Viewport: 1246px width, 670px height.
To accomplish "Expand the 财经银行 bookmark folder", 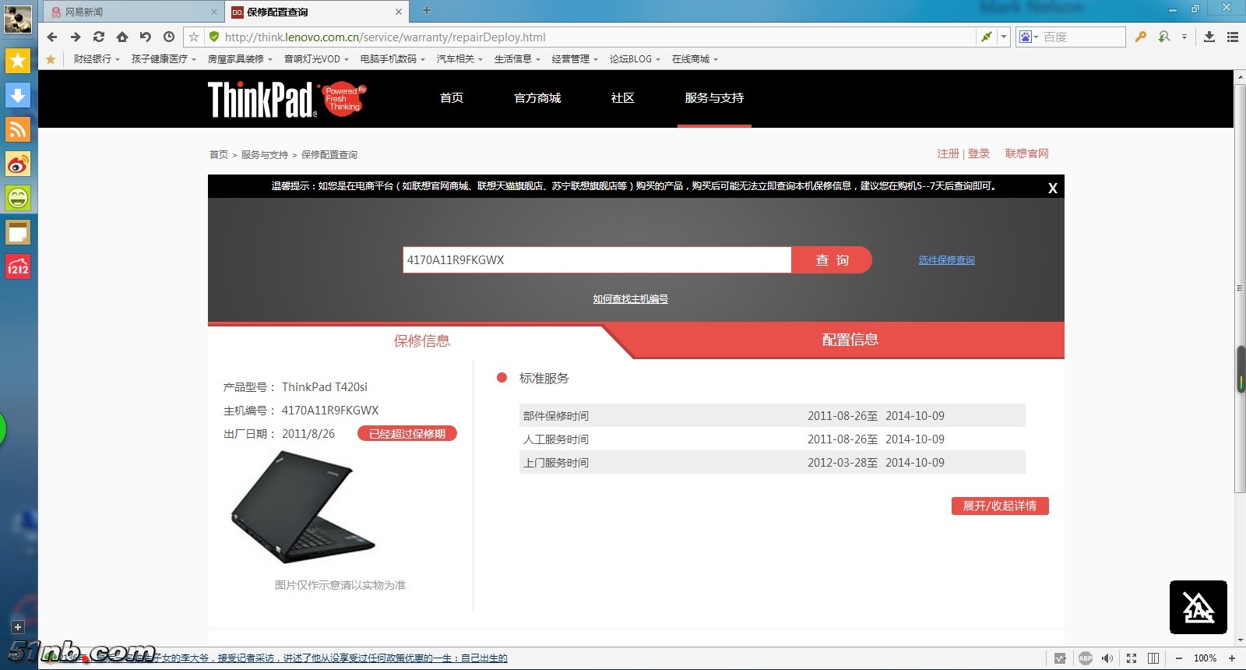I will 97,59.
